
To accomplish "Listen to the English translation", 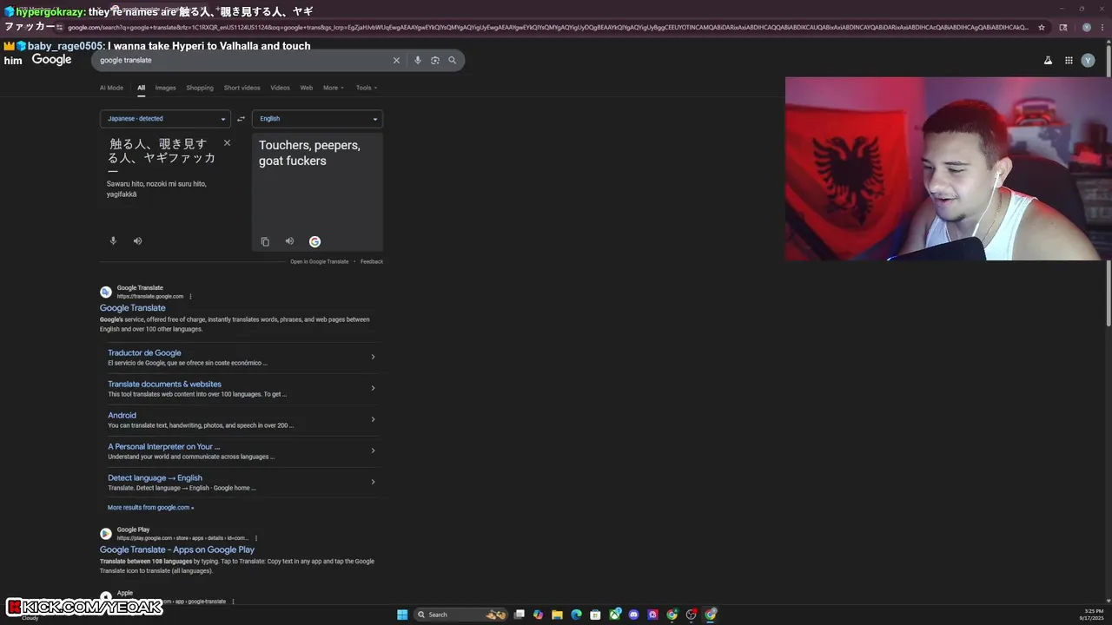I will (289, 241).
